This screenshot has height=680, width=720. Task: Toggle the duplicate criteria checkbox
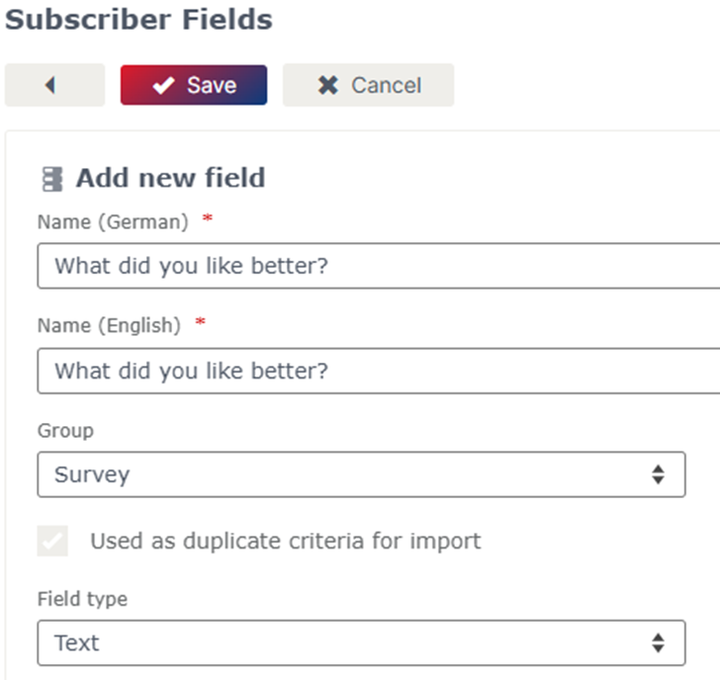pyautogui.click(x=52, y=541)
